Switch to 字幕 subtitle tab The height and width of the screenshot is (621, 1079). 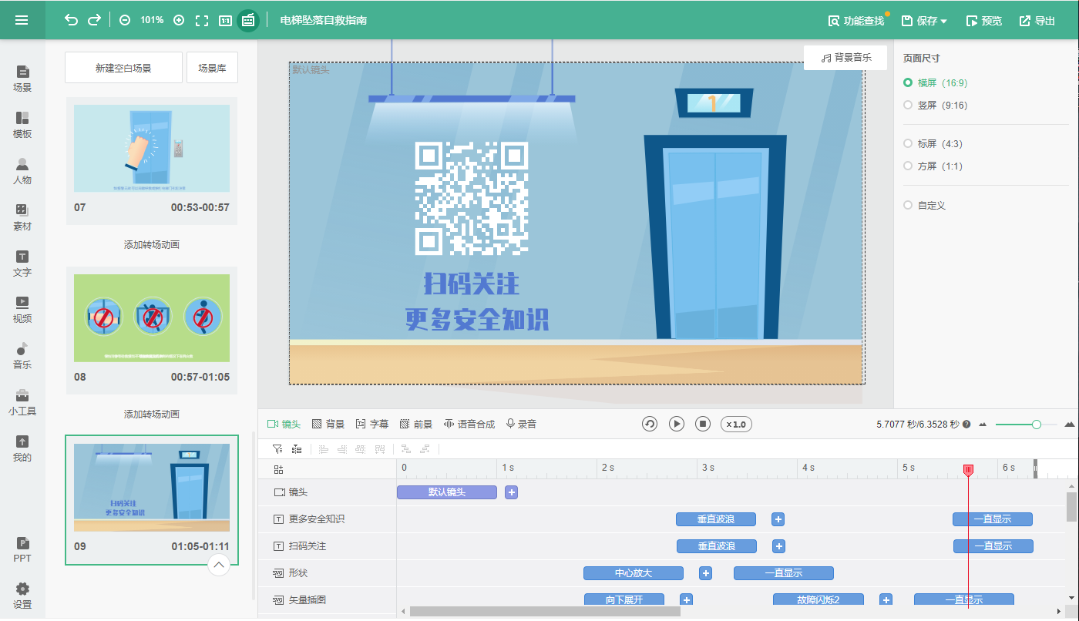372,424
